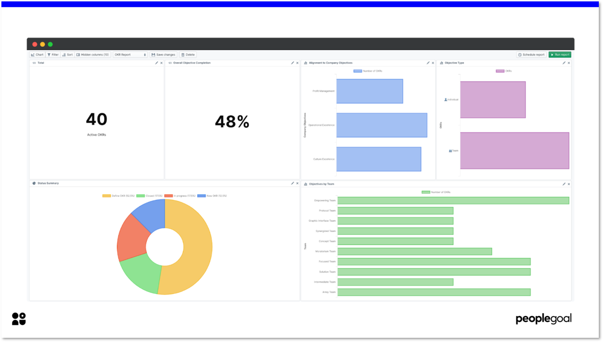The image size is (603, 342).
Task: Click the green Run report button
Action: click(x=560, y=55)
